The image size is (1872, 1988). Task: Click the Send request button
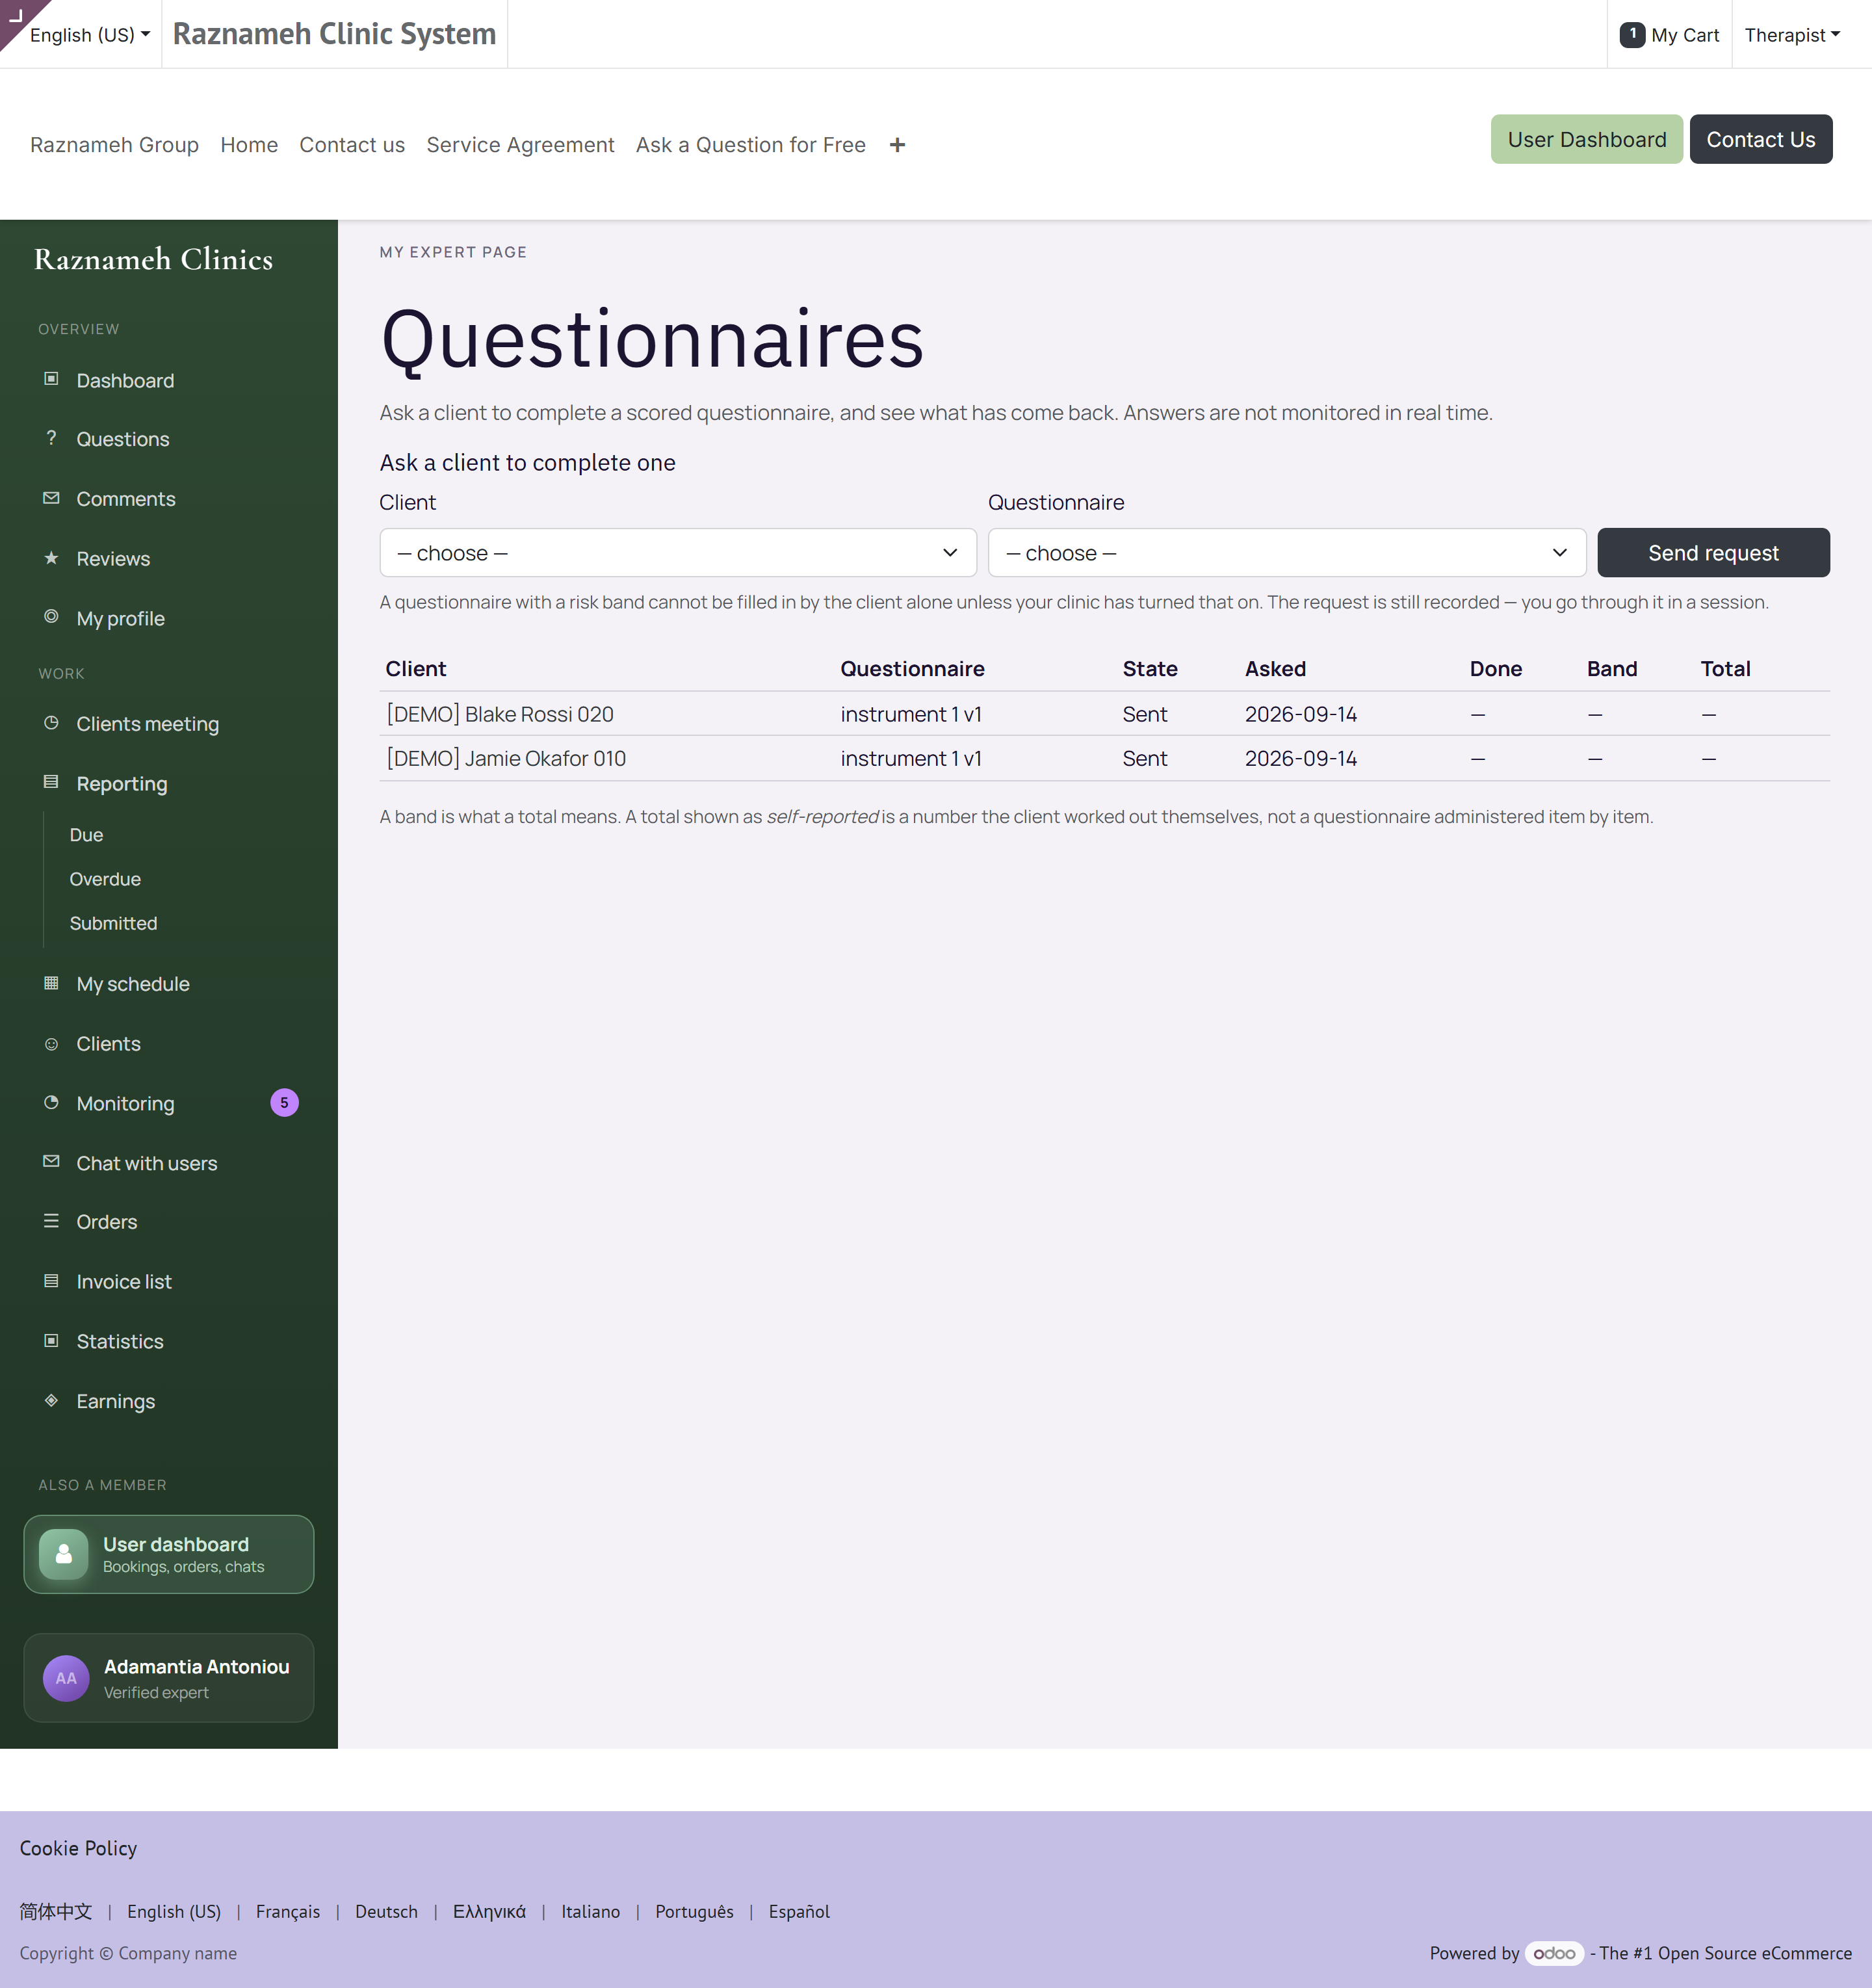tap(1713, 553)
